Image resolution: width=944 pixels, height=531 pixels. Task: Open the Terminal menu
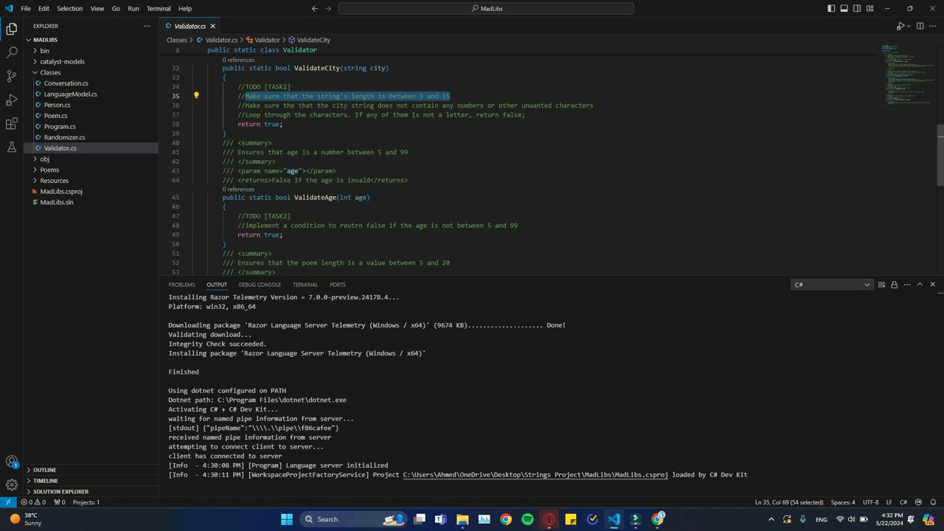(159, 9)
